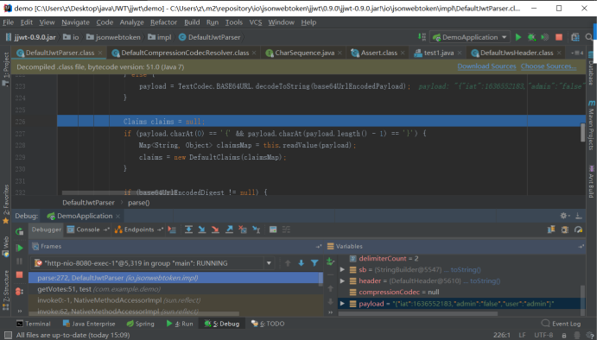Close the DefaultJwtParser.class tab

point(100,53)
